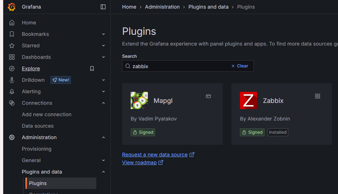Click the Dashboards grid icon

tap(12, 57)
